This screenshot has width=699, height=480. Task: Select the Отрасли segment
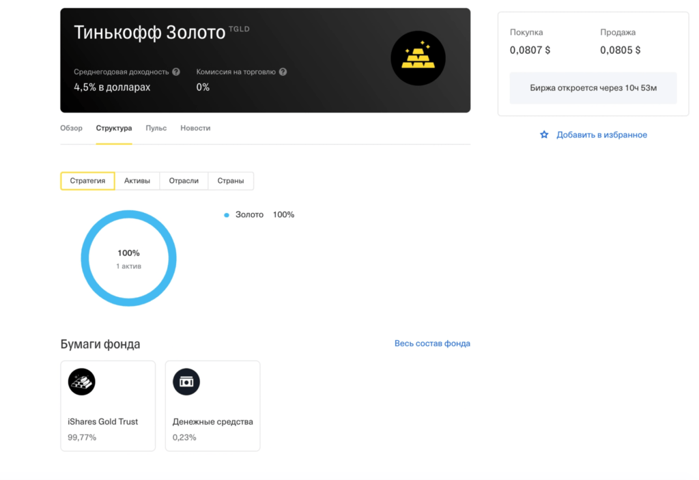click(x=184, y=181)
